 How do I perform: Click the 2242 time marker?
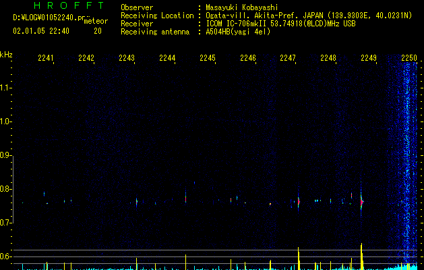pos(86,58)
